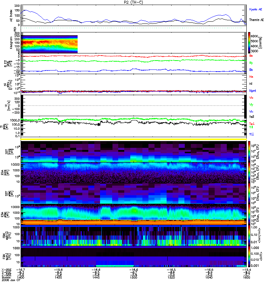The width and height of the screenshot is (267, 285).
Task: Click the 3000 tick on Keogram color bar
Action: (254, 51)
